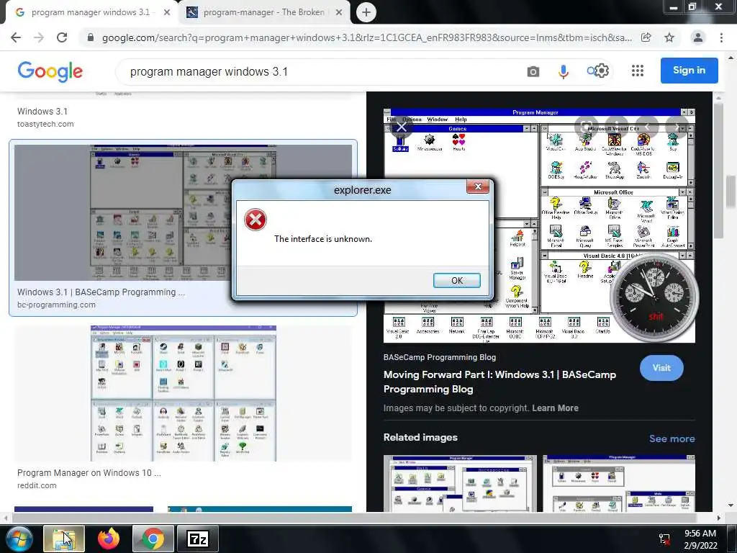The width and height of the screenshot is (737, 553).
Task: Open the second related image thumbnail
Action: point(619,483)
